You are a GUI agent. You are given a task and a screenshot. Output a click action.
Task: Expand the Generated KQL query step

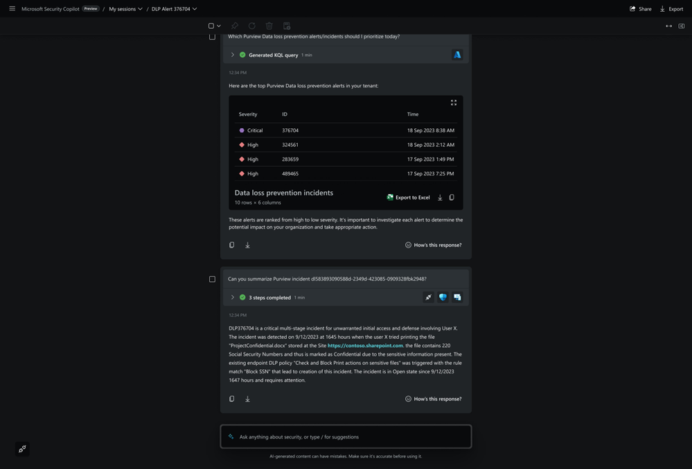tap(233, 55)
